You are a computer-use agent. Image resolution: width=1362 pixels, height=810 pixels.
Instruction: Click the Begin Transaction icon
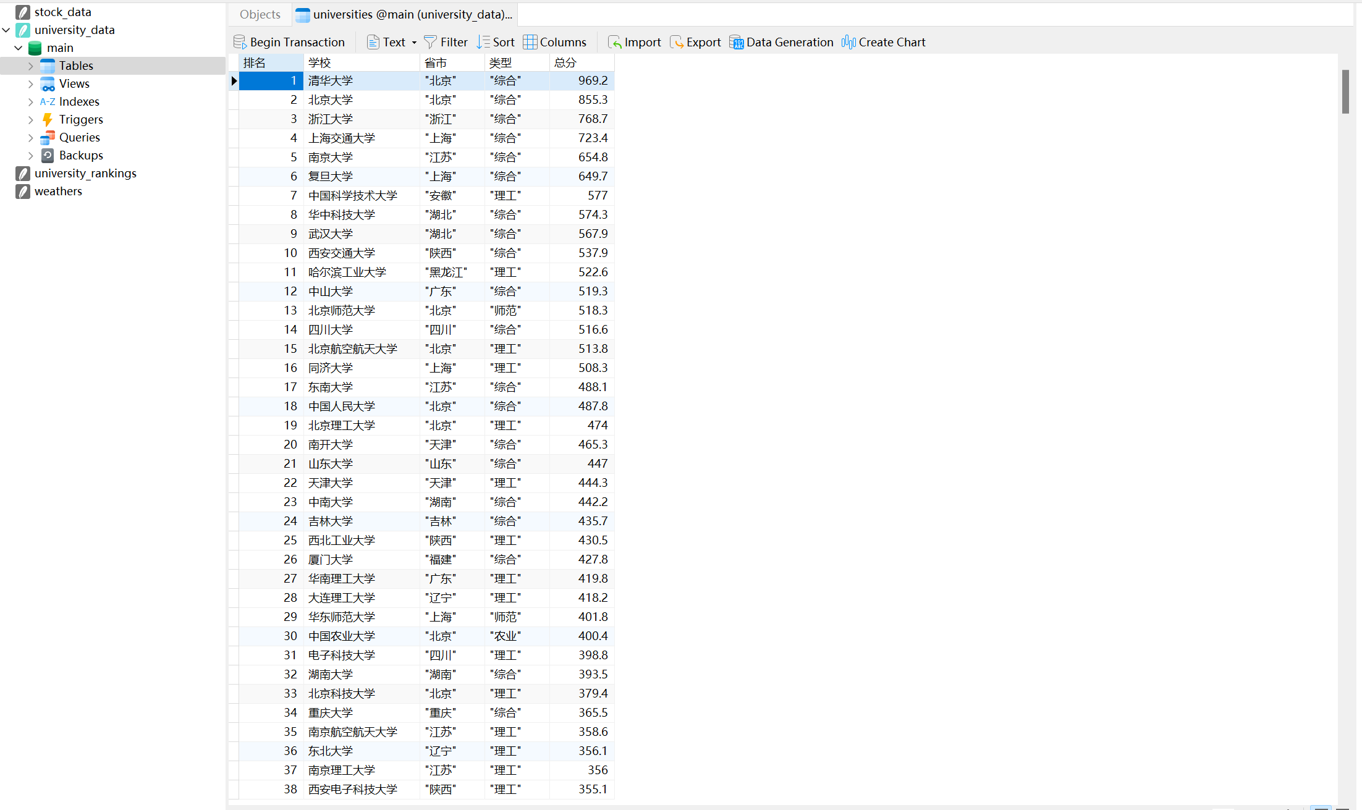coord(240,42)
